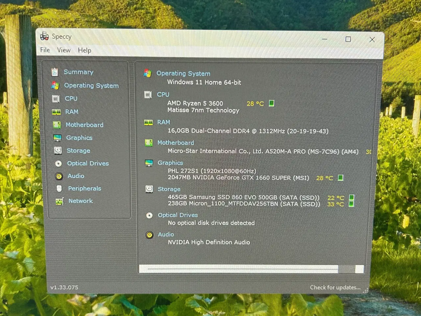Open the View menu
The image size is (421, 316).
64,50
